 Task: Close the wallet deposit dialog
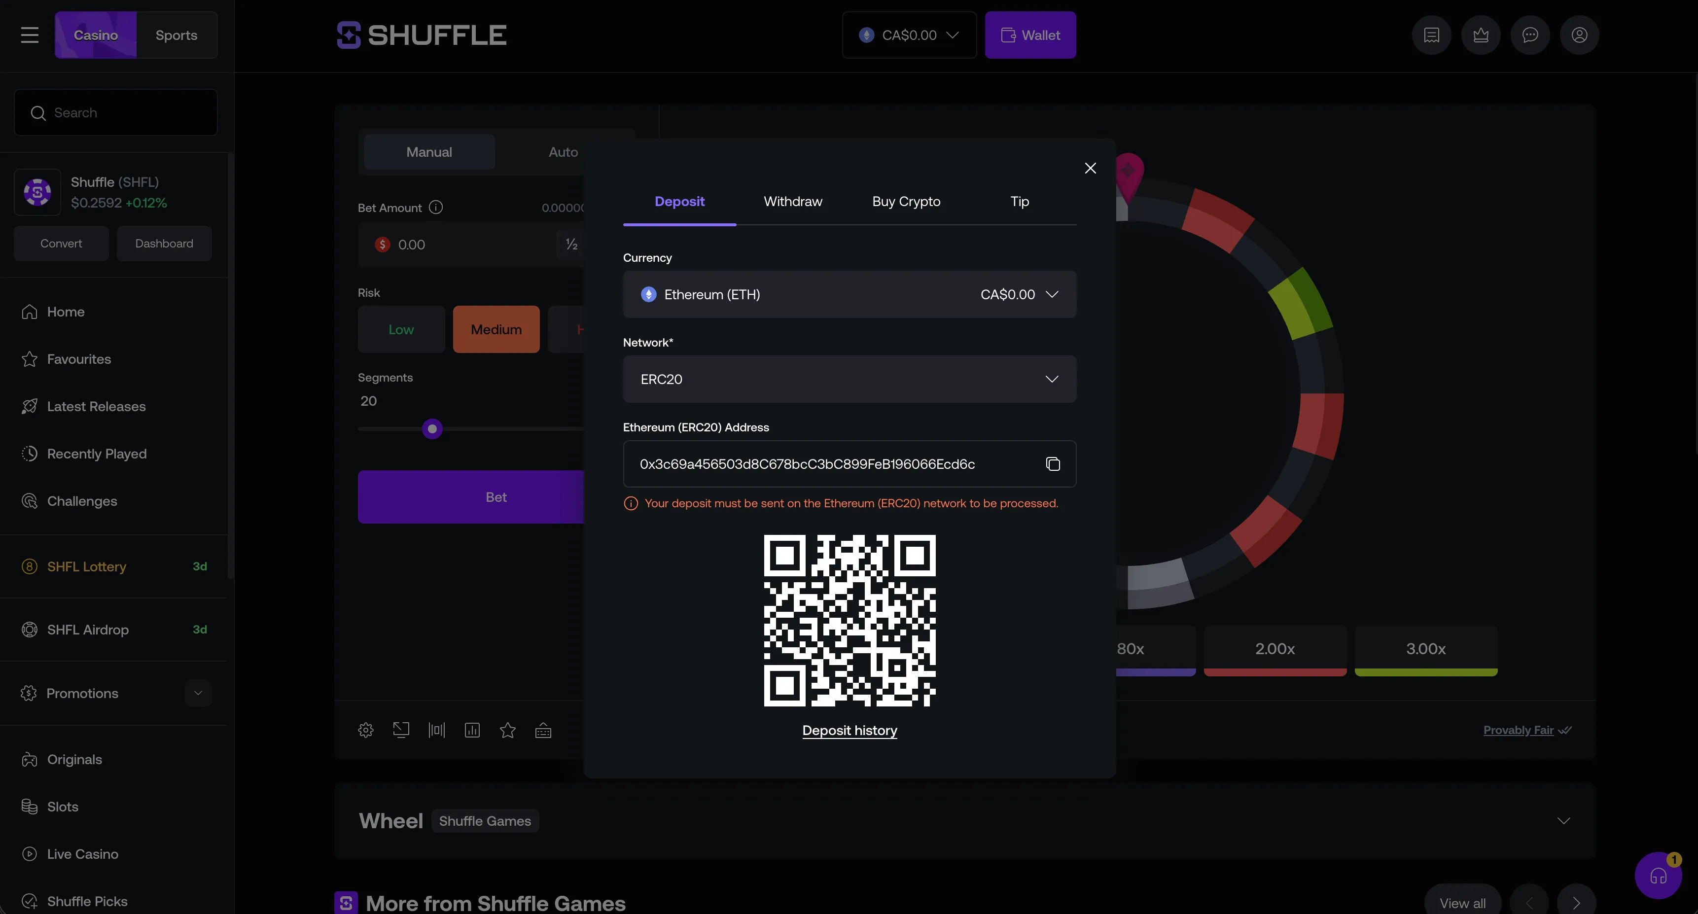coord(1090,168)
